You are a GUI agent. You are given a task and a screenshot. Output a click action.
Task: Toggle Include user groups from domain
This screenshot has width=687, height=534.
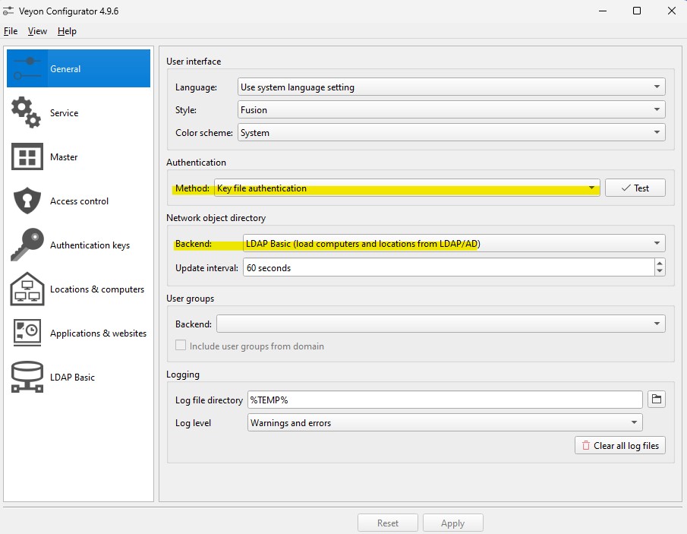(181, 346)
